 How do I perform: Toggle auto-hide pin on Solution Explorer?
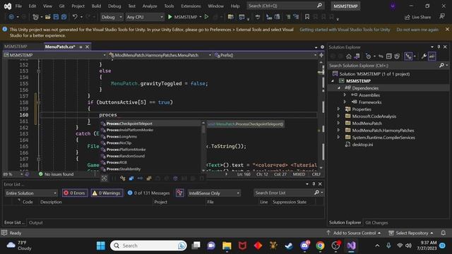tap(439, 47)
